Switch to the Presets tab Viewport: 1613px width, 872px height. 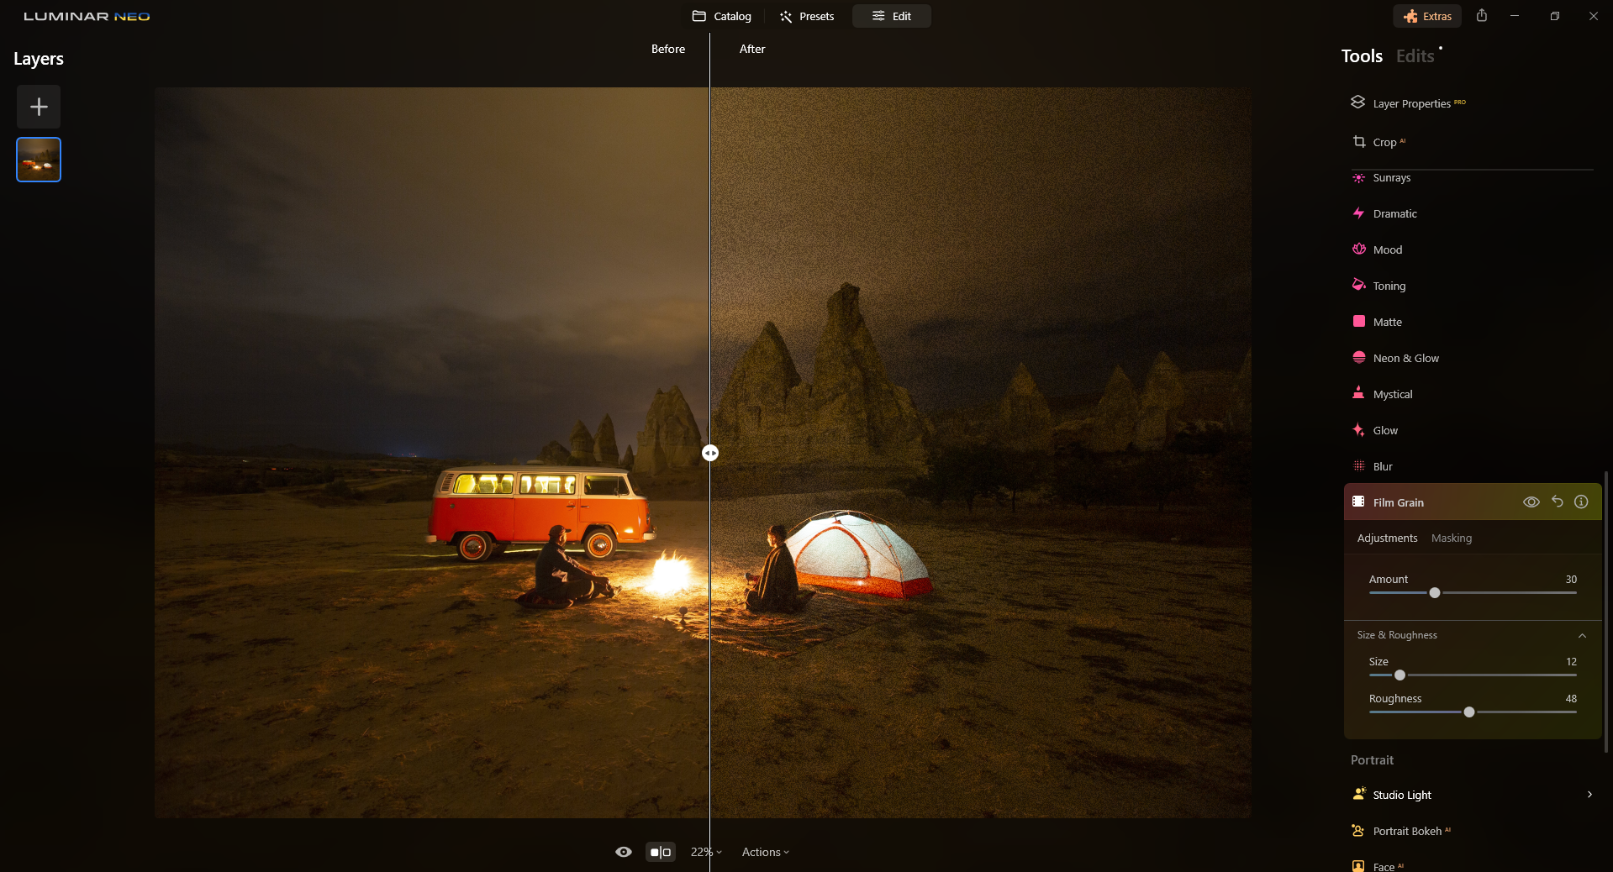click(807, 16)
